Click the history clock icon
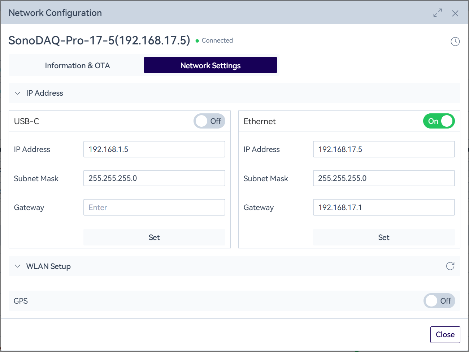 coord(455,42)
